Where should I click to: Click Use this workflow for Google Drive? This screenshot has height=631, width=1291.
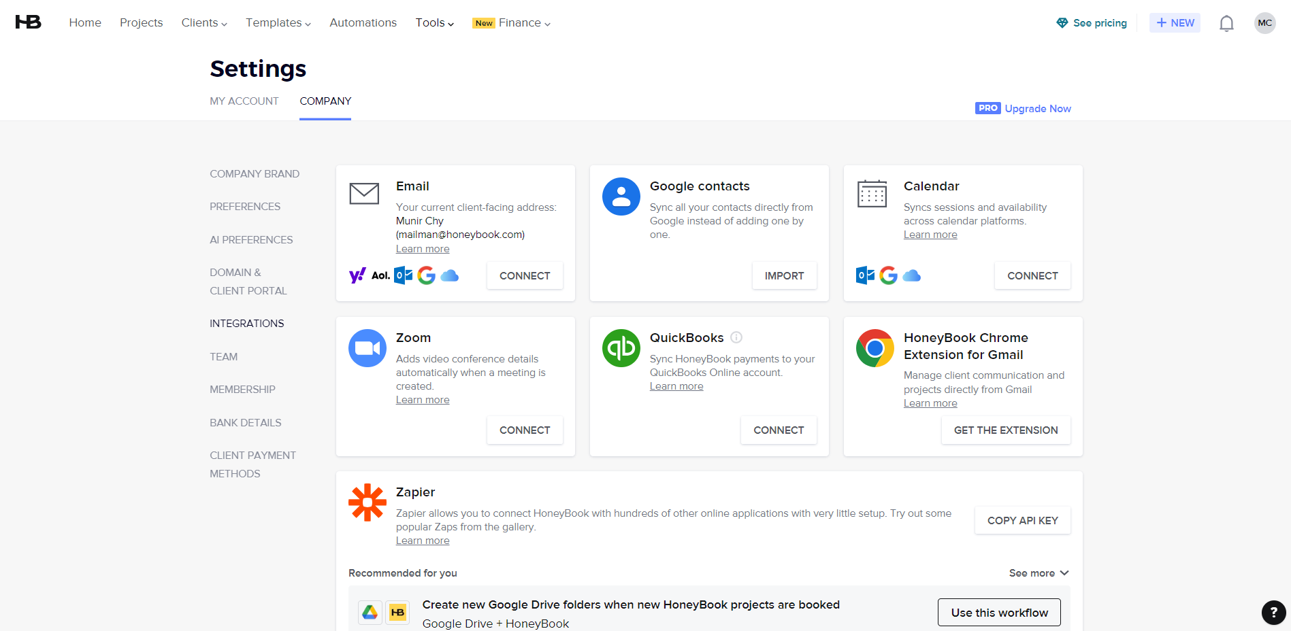[998, 612]
